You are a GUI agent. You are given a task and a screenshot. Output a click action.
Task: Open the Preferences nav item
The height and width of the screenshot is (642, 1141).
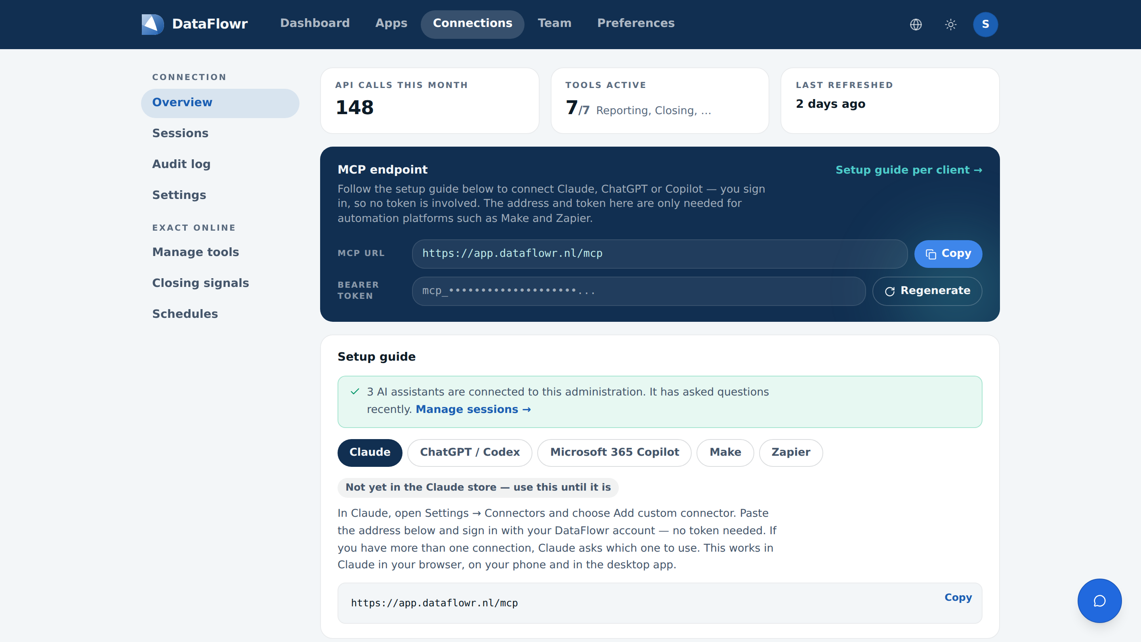coord(635,23)
